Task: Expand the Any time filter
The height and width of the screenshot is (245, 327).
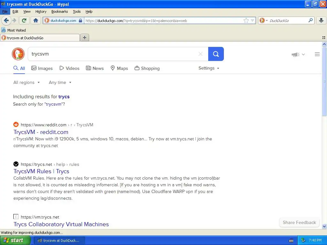Action: point(60,83)
